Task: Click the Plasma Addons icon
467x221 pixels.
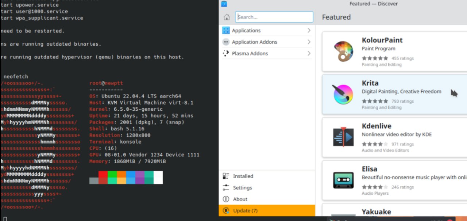Action: point(226,53)
